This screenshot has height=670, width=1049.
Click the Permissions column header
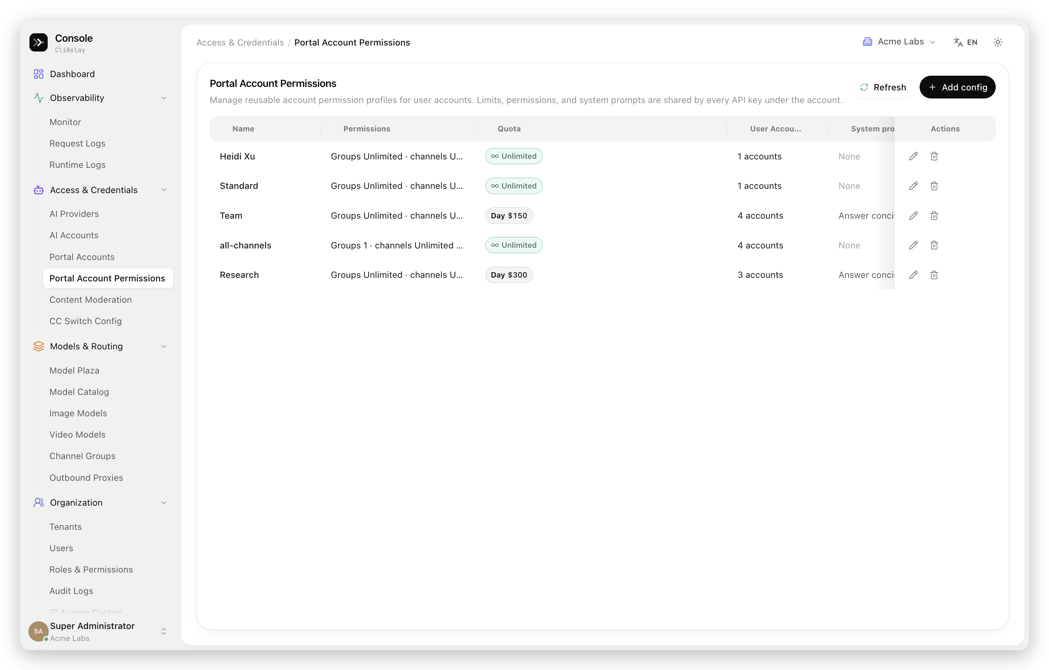pos(367,129)
